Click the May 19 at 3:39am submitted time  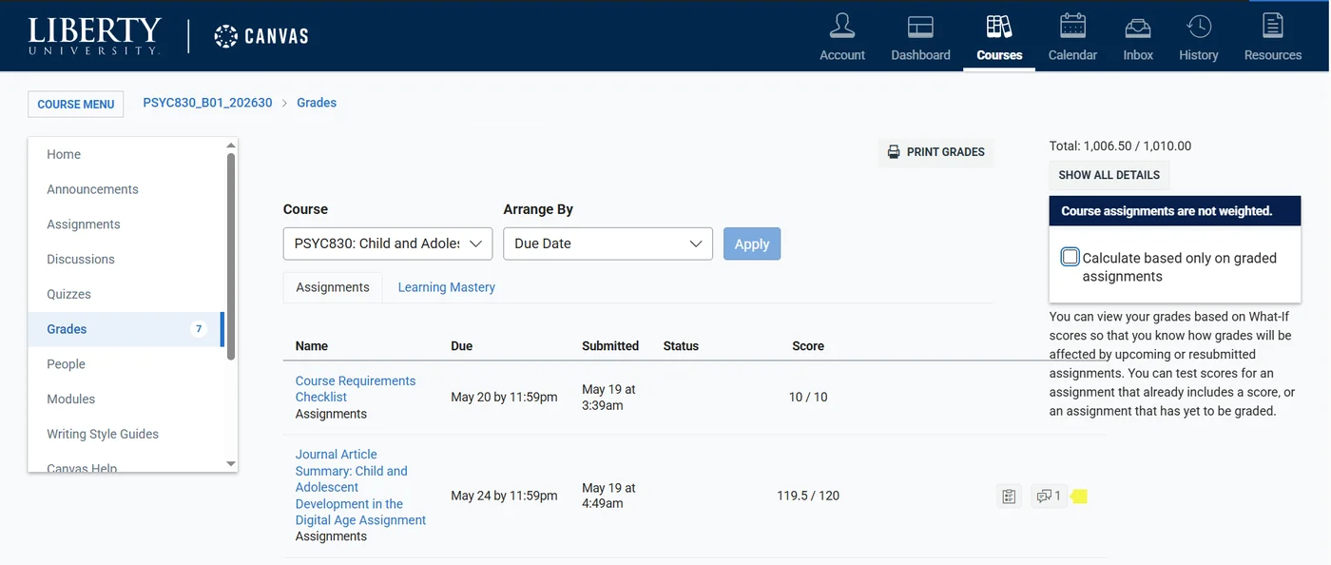[608, 397]
